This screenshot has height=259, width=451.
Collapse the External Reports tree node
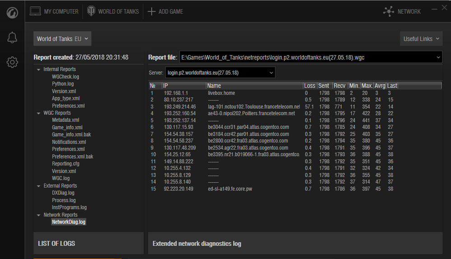(38, 186)
